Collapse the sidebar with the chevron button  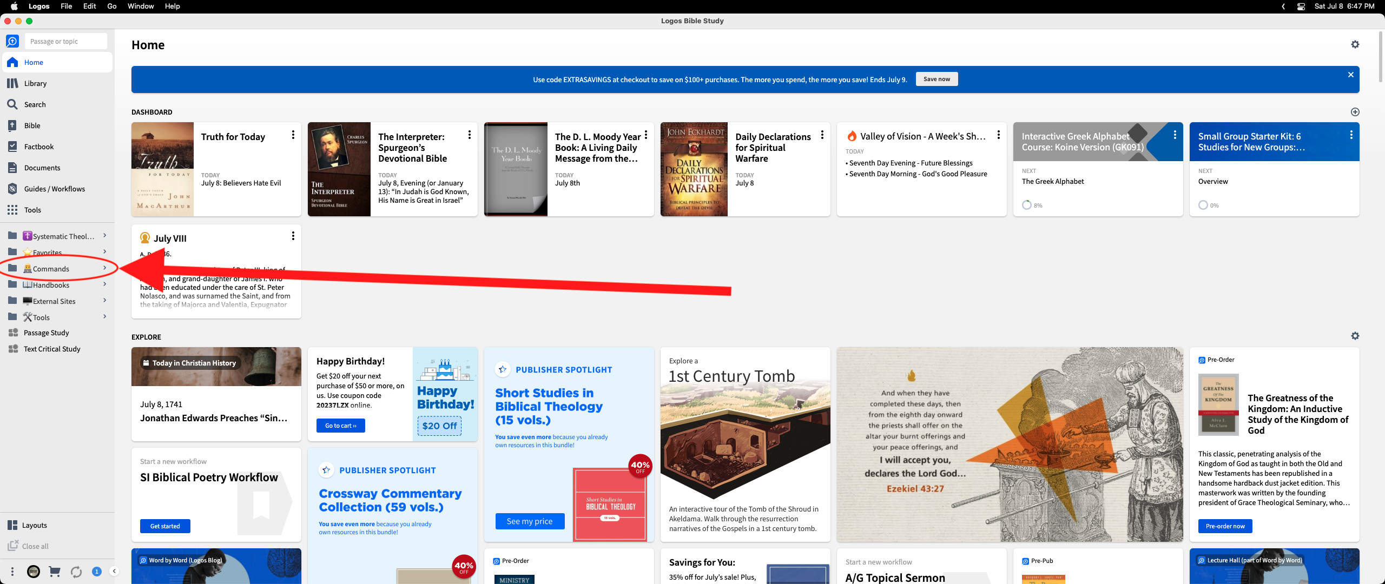[114, 571]
